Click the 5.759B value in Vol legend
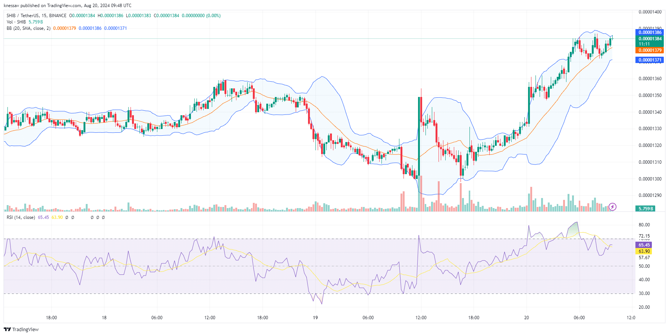 pyautogui.click(x=36, y=22)
